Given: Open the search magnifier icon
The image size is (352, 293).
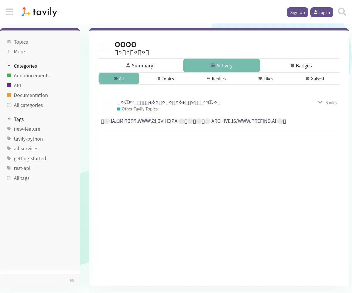Looking at the screenshot, I should pyautogui.click(x=342, y=12).
